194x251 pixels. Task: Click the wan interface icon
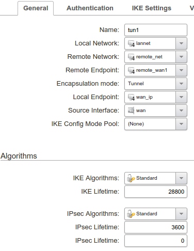coord(131,111)
